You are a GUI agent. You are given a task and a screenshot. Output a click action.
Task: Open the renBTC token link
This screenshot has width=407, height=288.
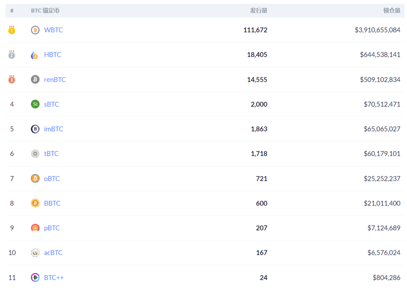[55, 80]
